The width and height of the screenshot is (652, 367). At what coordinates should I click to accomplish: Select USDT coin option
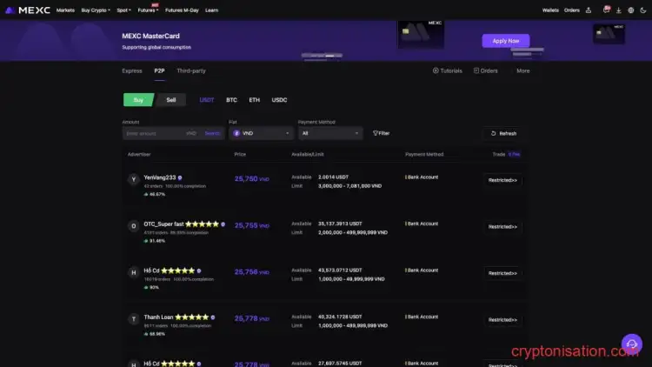(207, 100)
